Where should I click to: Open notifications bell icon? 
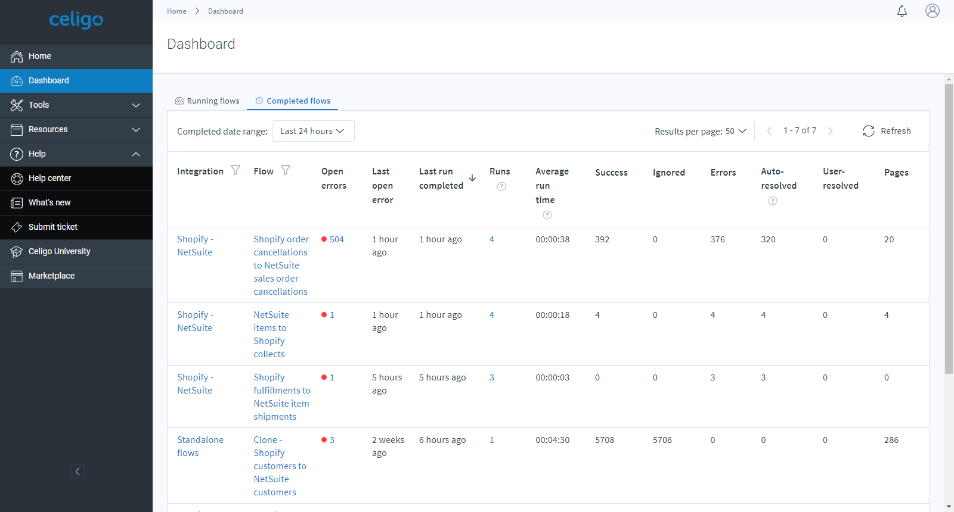902,11
